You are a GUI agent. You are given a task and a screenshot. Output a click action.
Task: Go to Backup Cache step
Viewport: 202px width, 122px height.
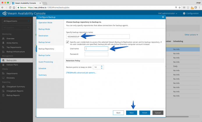(x=44, y=55)
